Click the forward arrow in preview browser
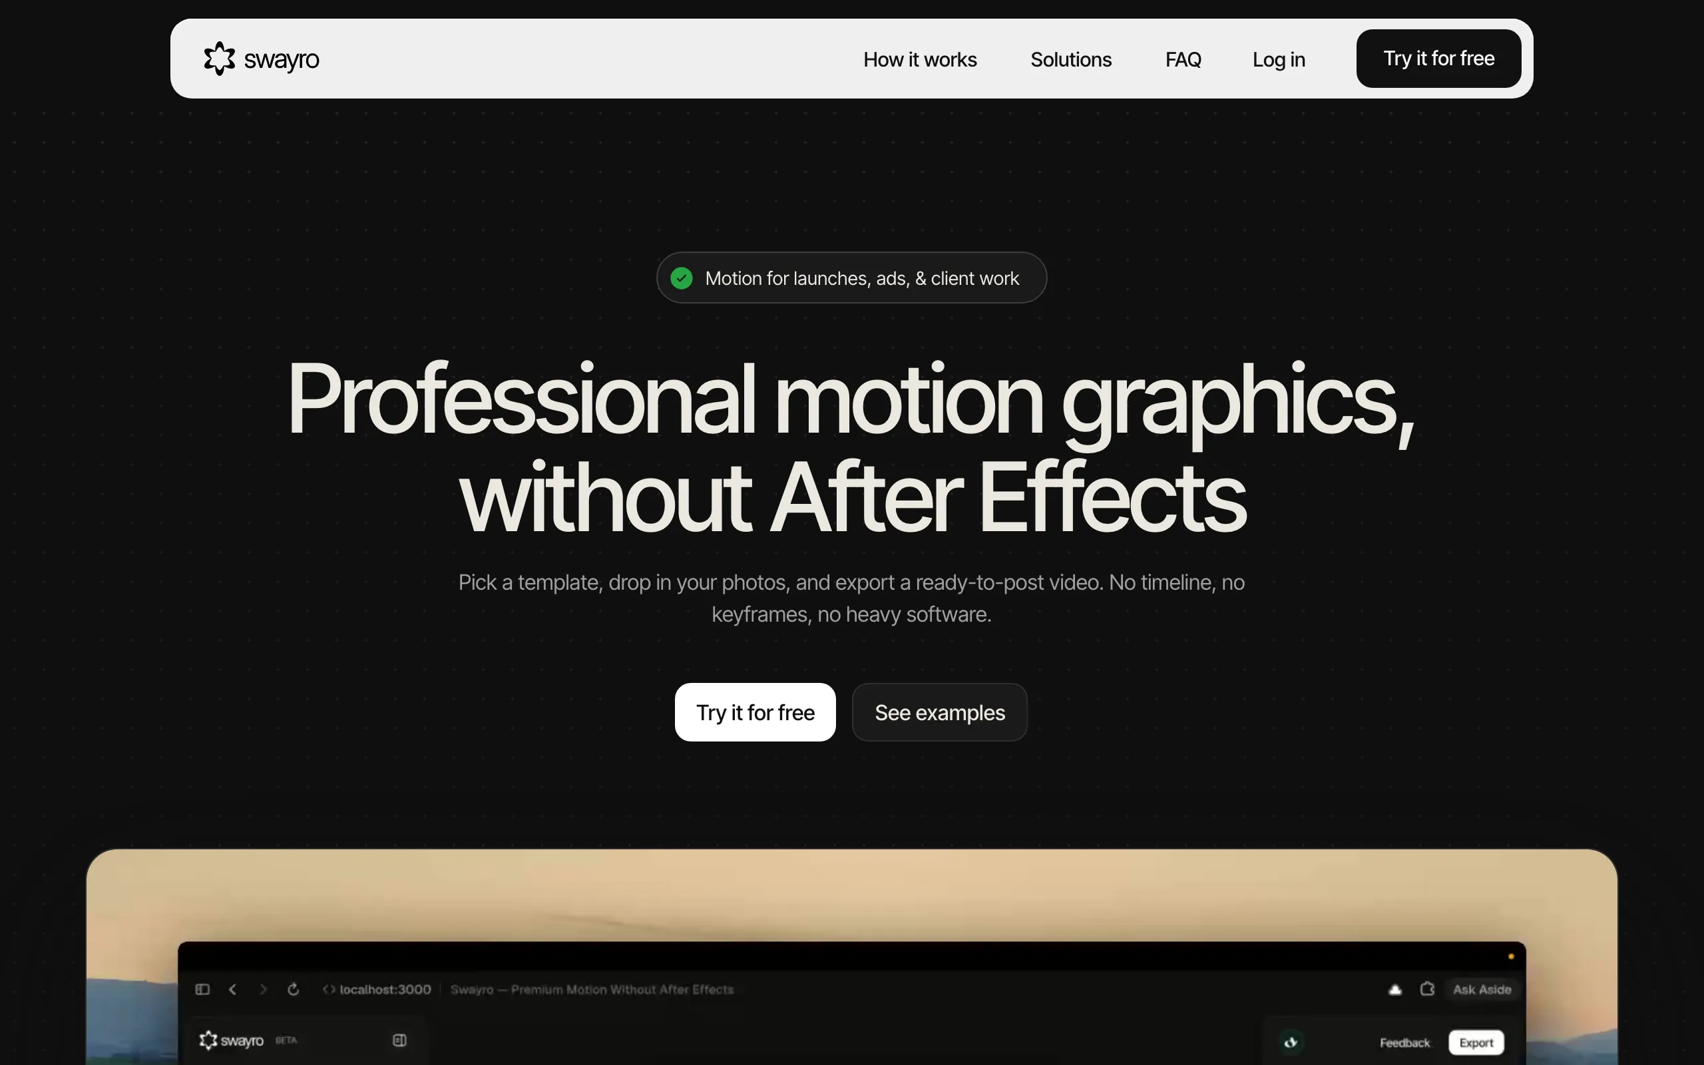This screenshot has height=1065, width=1704. tap(264, 990)
